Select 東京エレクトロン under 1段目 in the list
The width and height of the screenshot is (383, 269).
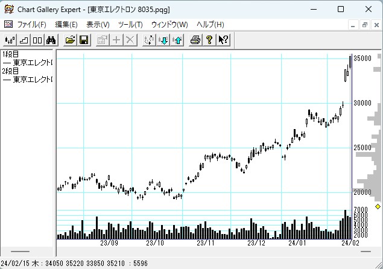[x=28, y=62]
